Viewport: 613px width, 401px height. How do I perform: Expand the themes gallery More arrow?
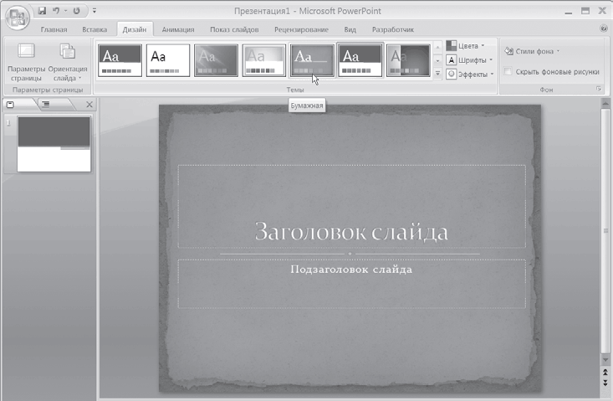pyautogui.click(x=438, y=73)
